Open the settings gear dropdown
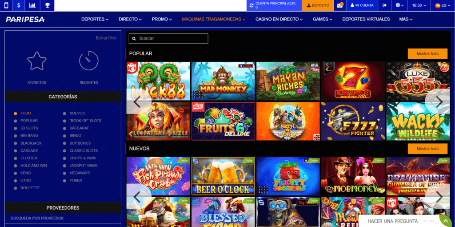This screenshot has height=227, width=455. pyautogui.click(x=399, y=5)
